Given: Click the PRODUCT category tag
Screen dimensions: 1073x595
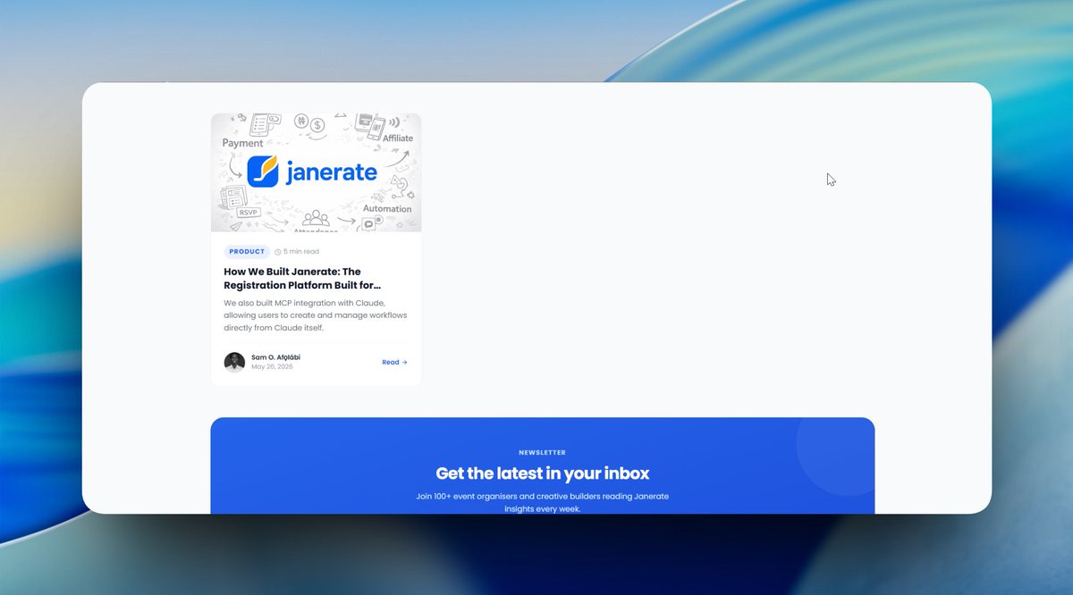Looking at the screenshot, I should click(247, 252).
